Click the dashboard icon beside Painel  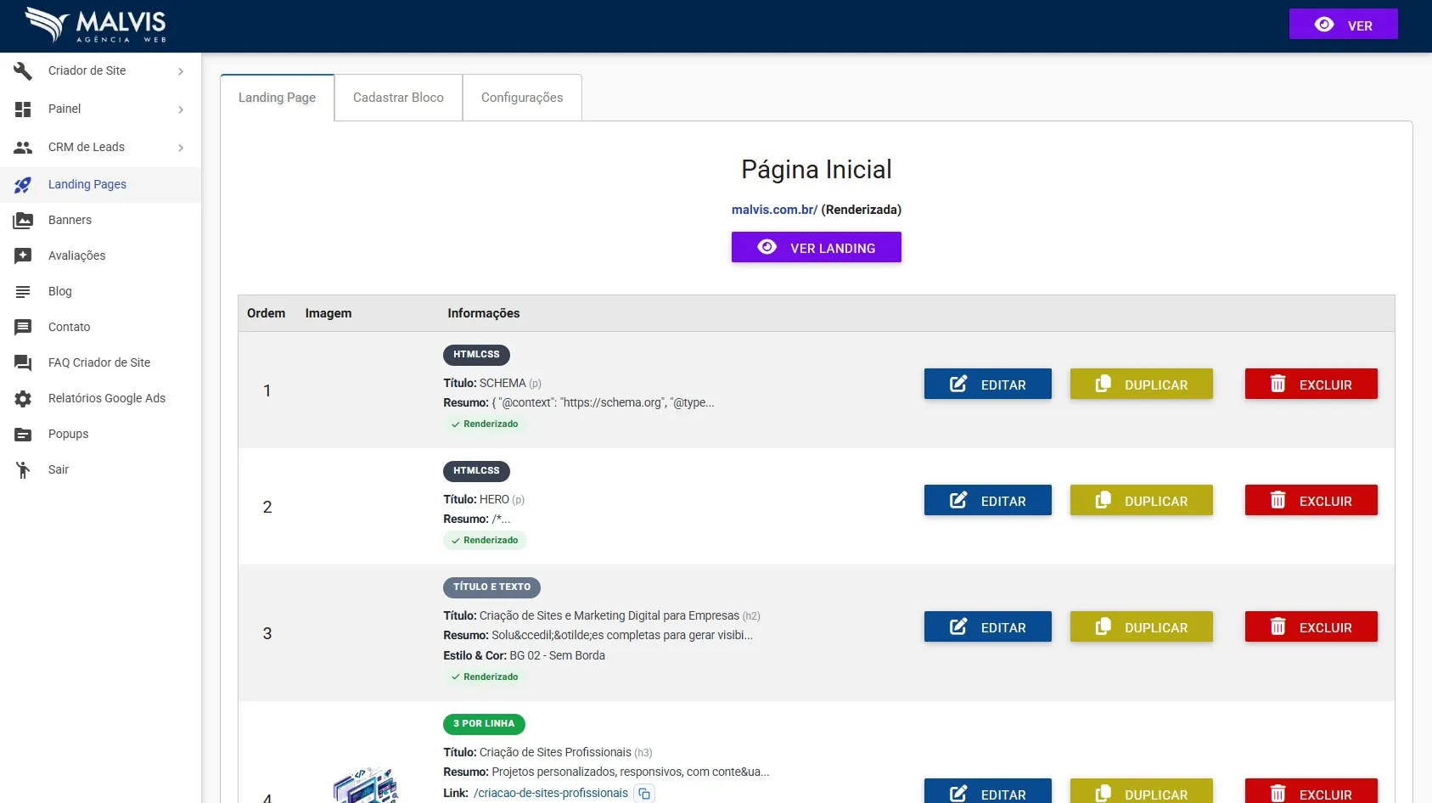23,109
